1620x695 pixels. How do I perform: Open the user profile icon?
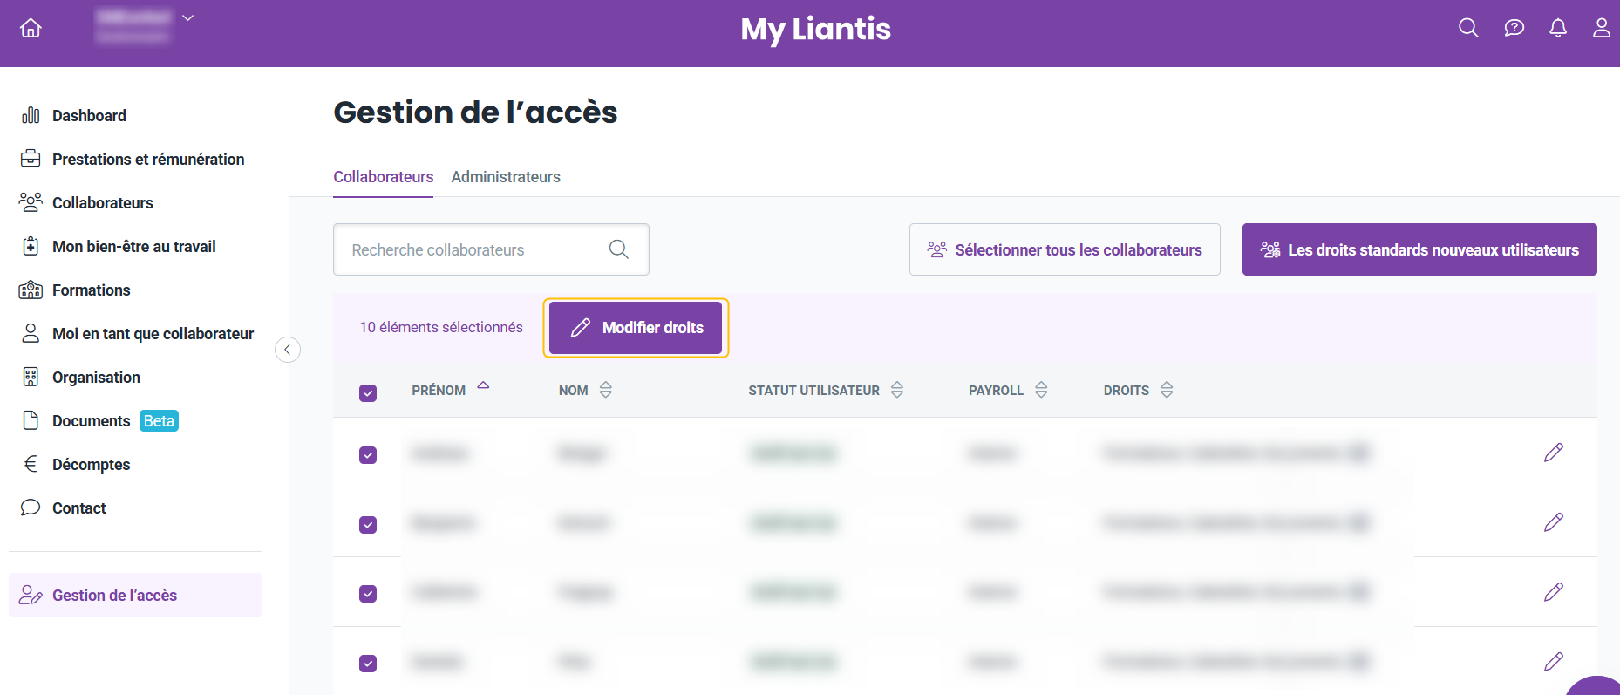click(x=1602, y=28)
